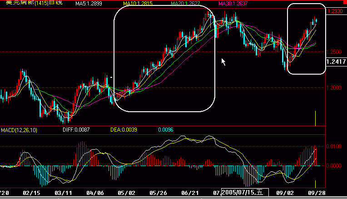Click the 09/28 date label
This screenshot has width=347, height=199.
(x=317, y=193)
